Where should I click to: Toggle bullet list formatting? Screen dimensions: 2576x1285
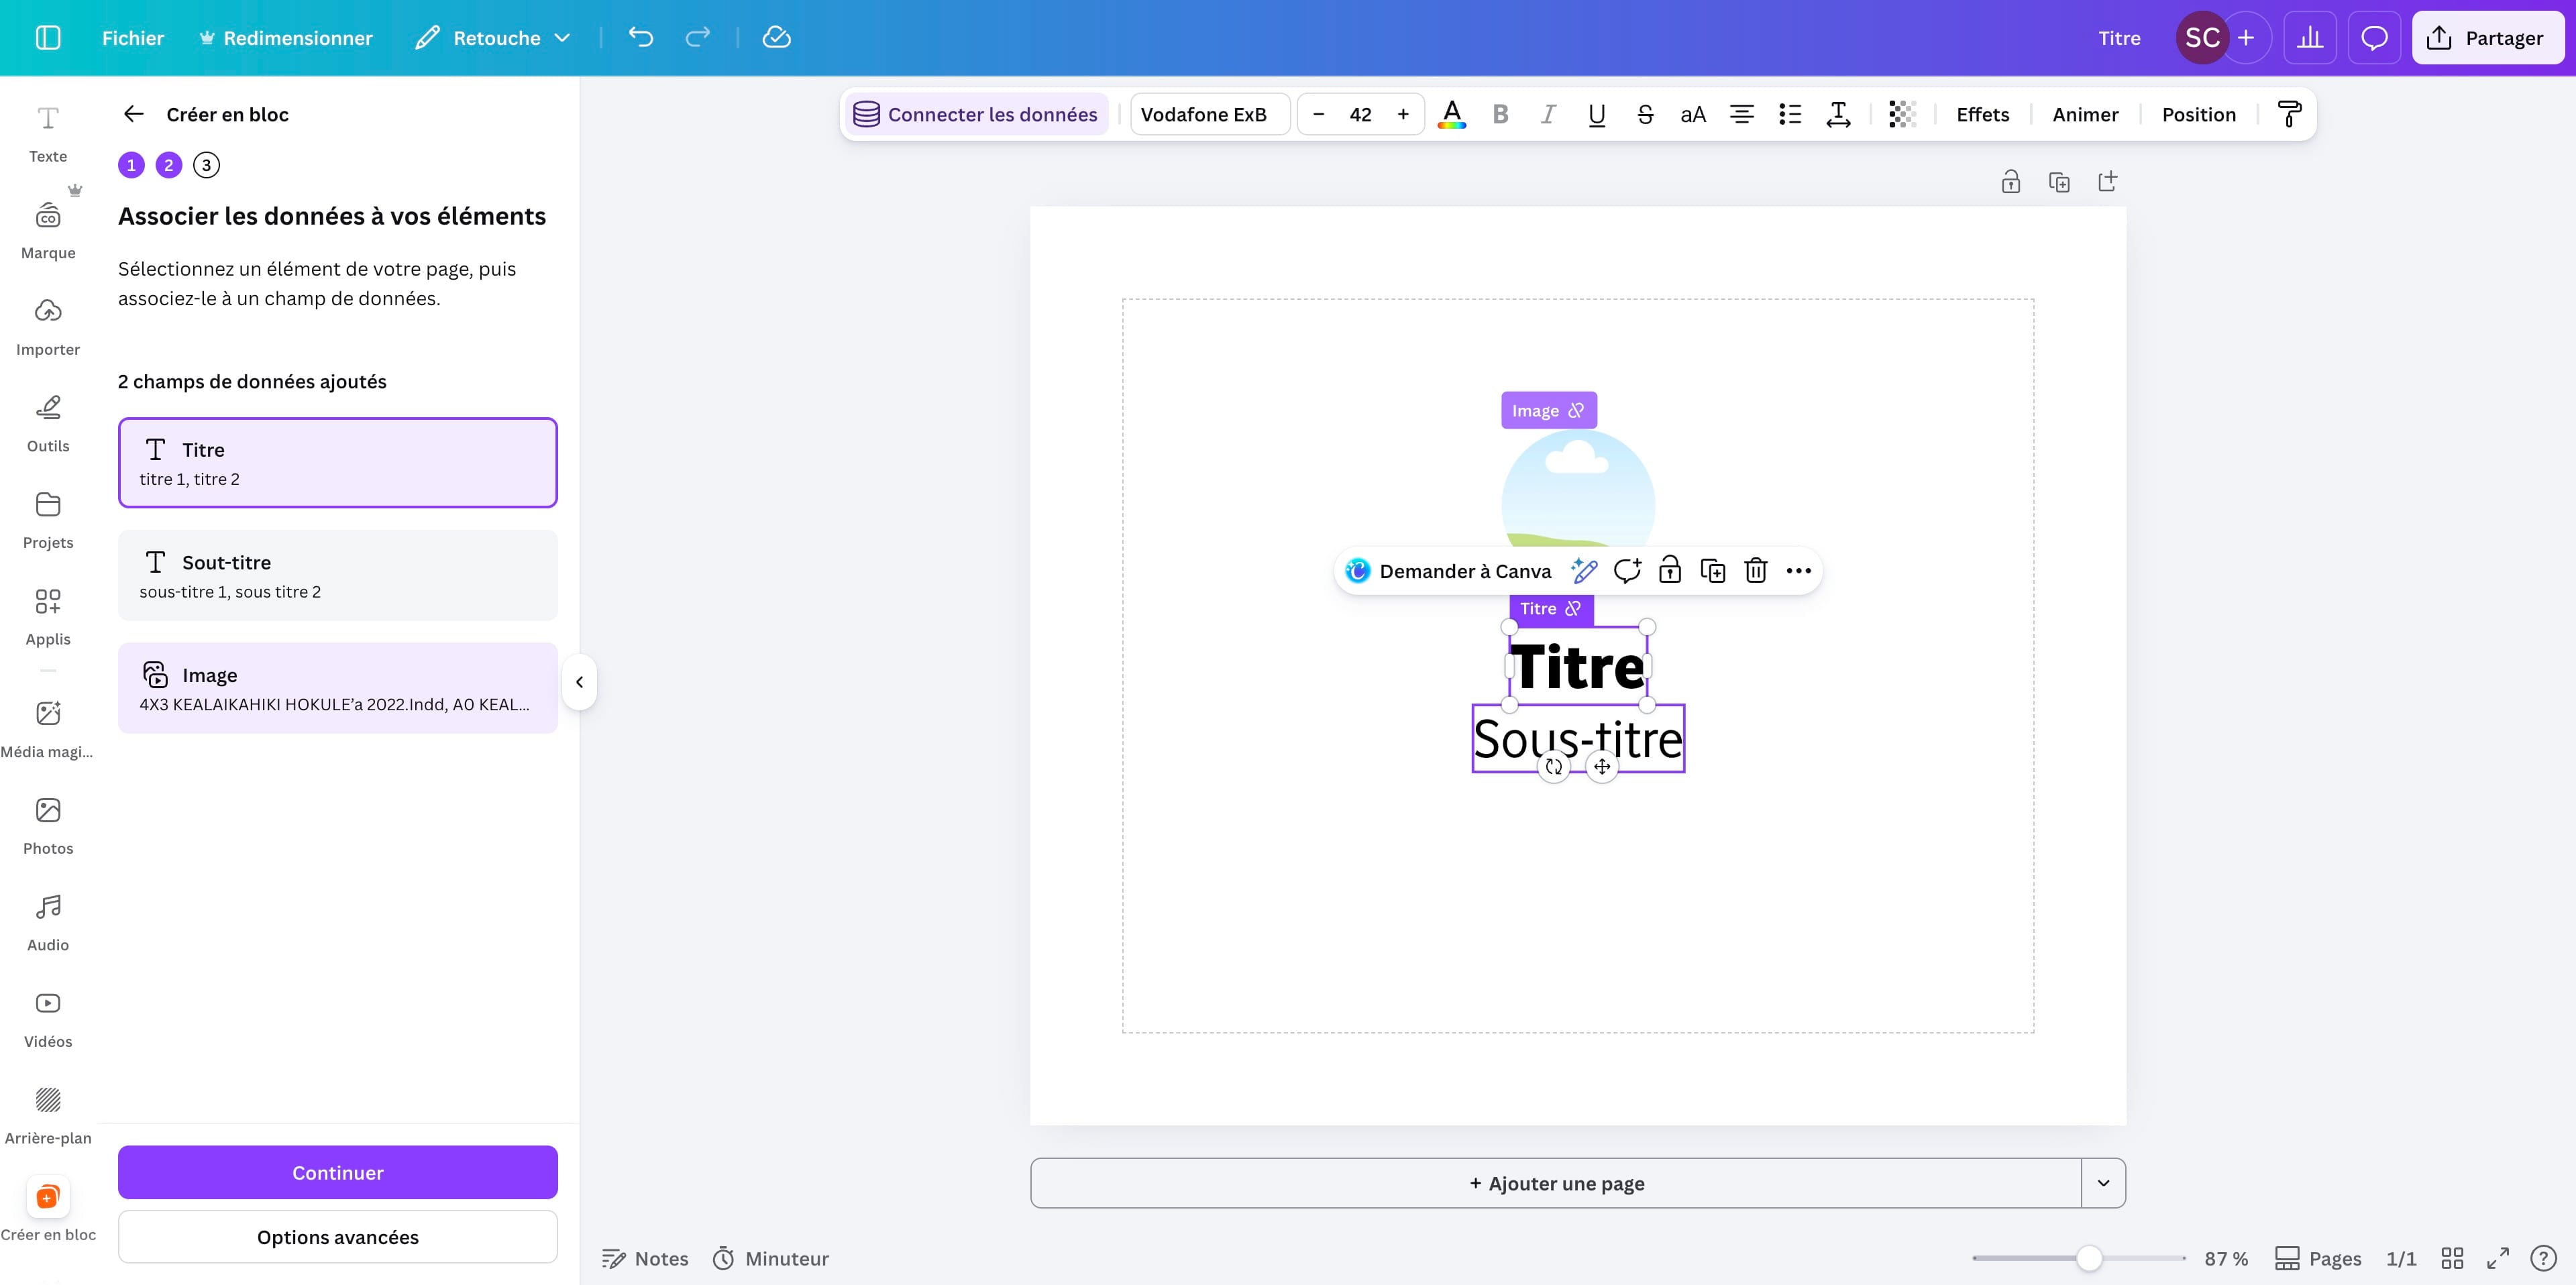[1790, 115]
